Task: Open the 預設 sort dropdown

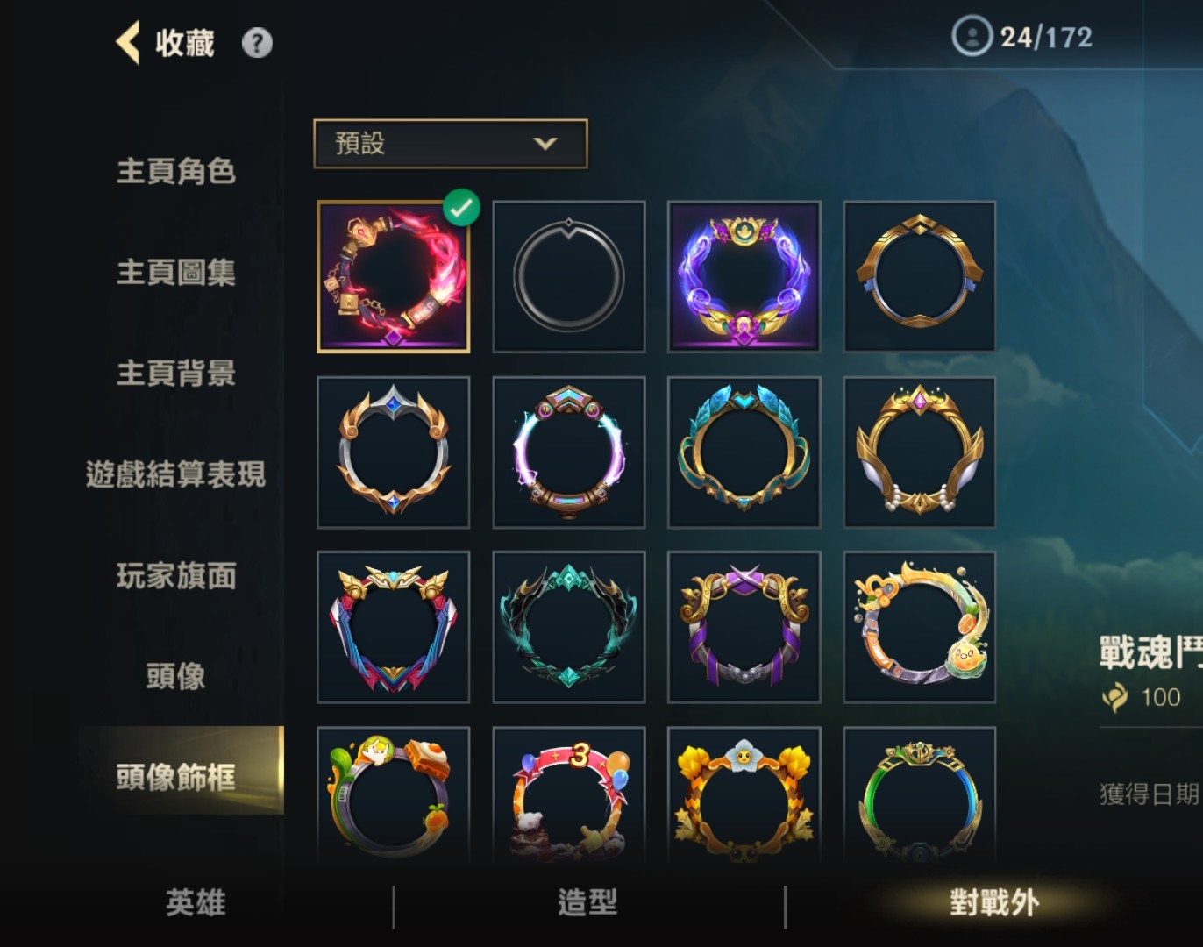Action: [x=451, y=144]
